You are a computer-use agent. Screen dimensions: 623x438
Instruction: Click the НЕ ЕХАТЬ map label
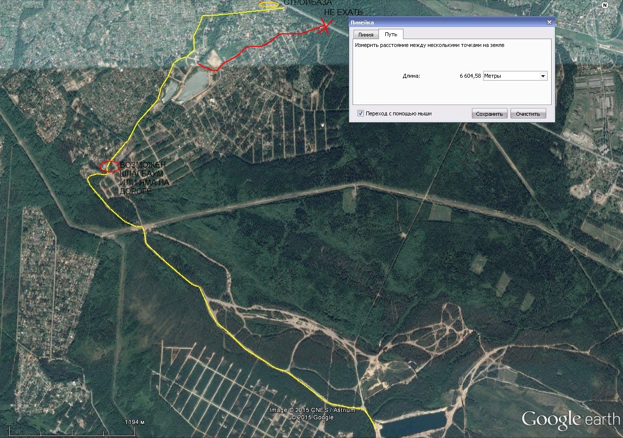point(343,13)
